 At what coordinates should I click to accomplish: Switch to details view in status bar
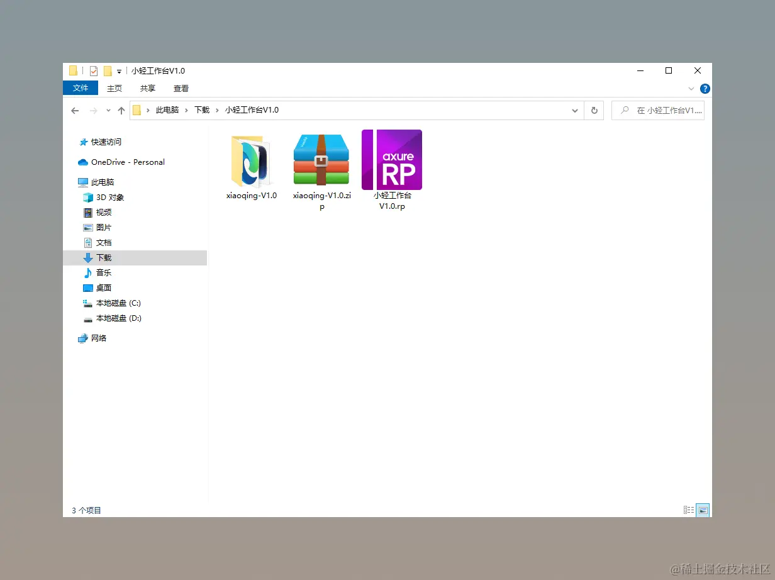pos(689,510)
